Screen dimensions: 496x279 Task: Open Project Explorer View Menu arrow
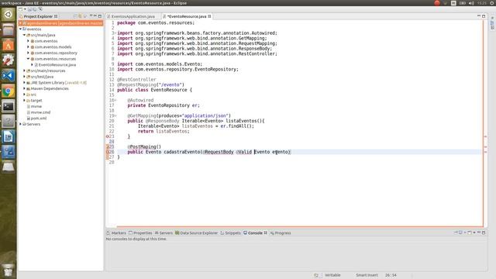tap(91, 16)
